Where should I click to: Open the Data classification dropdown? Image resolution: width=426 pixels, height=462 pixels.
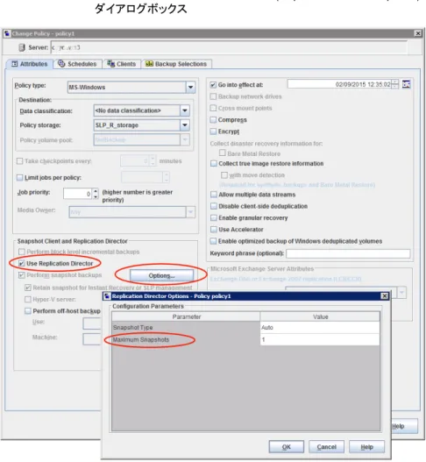(x=185, y=110)
